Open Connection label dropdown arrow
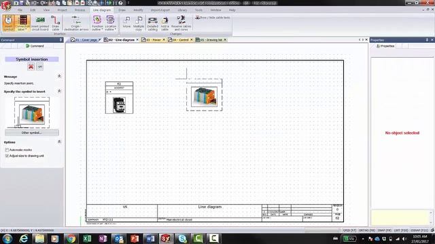The width and height of the screenshot is (435, 244). (26, 29)
